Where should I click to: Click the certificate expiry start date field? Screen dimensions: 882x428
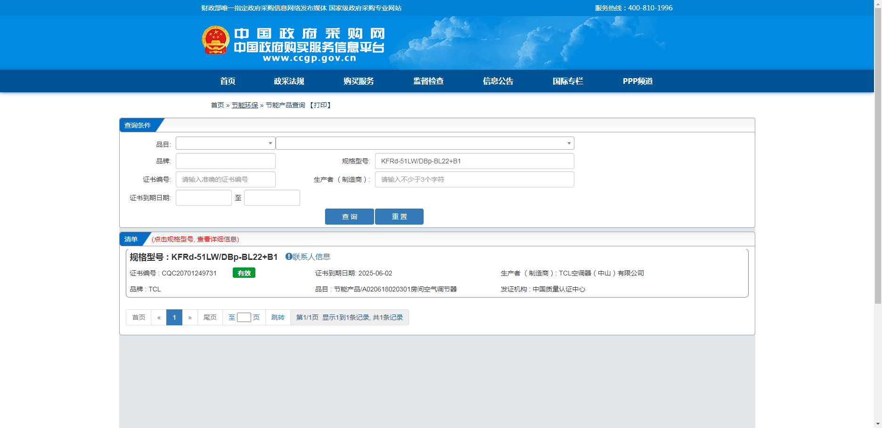(x=204, y=198)
